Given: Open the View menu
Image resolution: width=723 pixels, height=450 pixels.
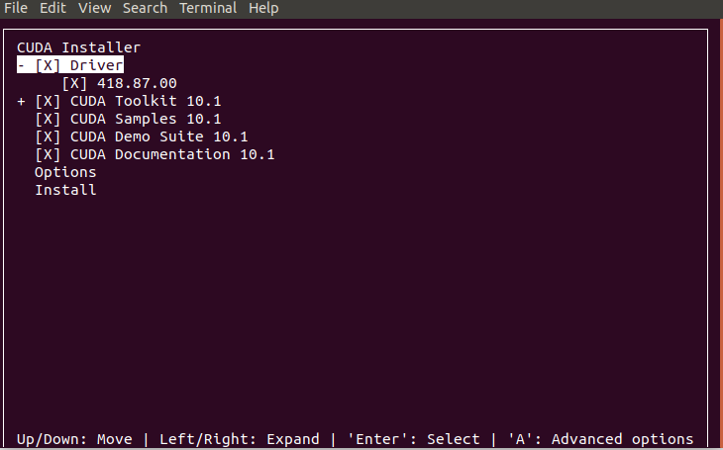Looking at the screenshot, I should point(94,8).
